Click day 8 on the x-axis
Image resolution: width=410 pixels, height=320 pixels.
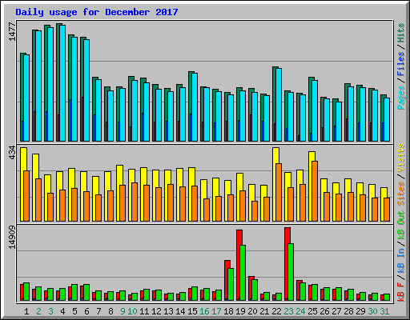(111, 311)
